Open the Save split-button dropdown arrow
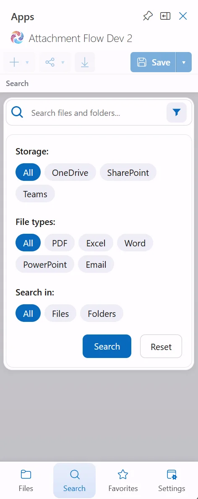Viewport: 198px width, 499px height. tap(184, 62)
